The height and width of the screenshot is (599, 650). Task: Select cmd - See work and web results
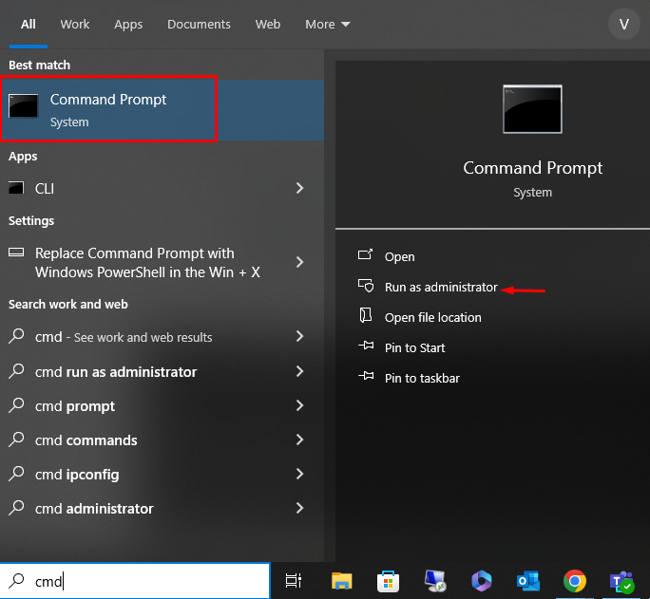[x=162, y=337]
